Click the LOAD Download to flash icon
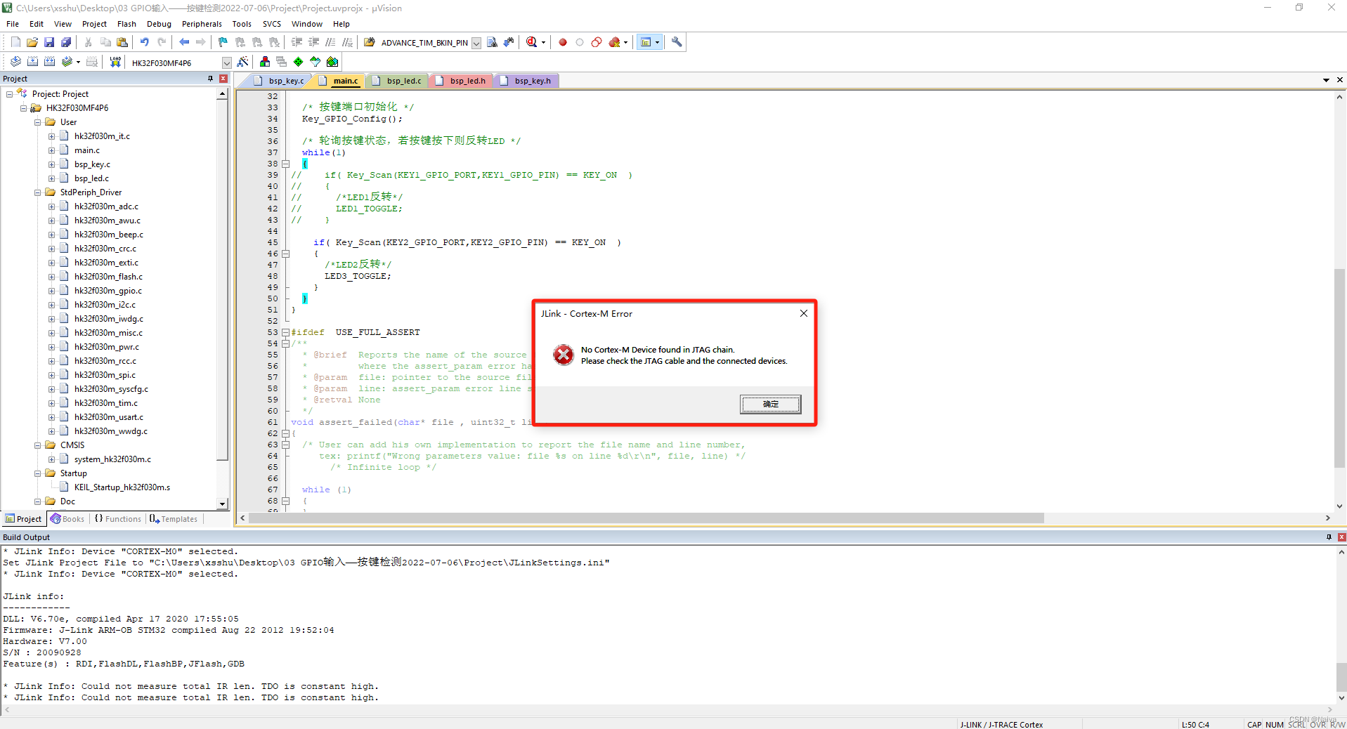The width and height of the screenshot is (1347, 729). (x=115, y=61)
